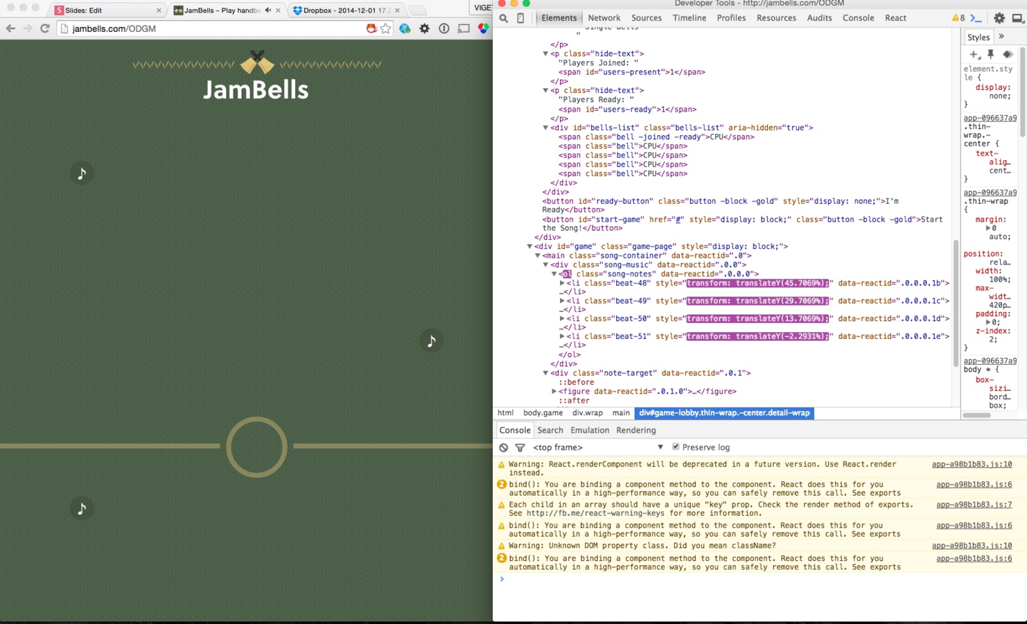Click the DevTools inspect element magnifier
The image size is (1027, 624).
504,18
